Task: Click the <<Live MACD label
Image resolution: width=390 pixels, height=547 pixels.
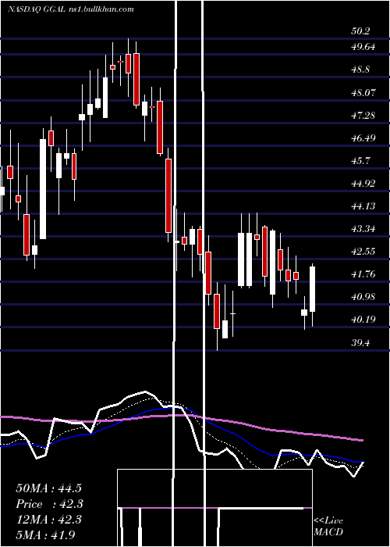Action: pyautogui.click(x=328, y=526)
